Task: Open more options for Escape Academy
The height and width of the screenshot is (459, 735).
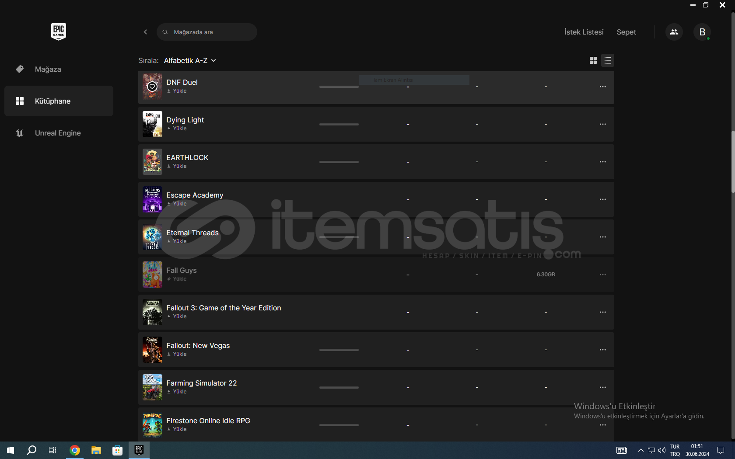Action: pos(602,199)
